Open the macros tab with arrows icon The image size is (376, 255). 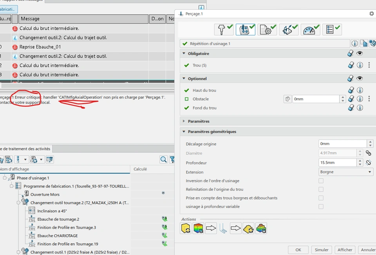pos(289,30)
